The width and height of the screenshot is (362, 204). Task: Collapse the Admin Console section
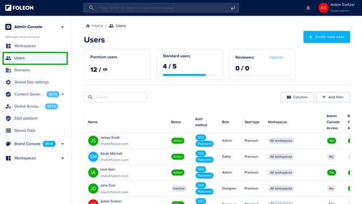click(x=63, y=27)
